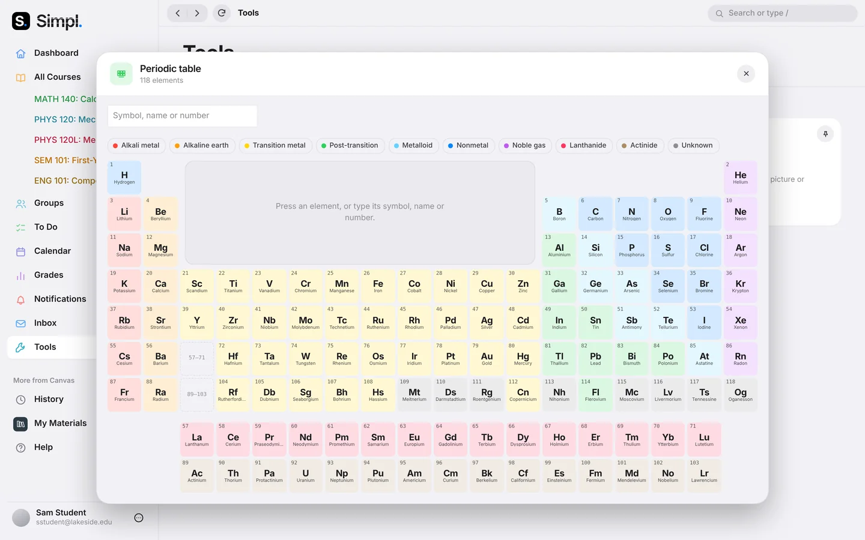Click the Groups sidebar icon
Screen dimensions: 865x540
coord(20,203)
